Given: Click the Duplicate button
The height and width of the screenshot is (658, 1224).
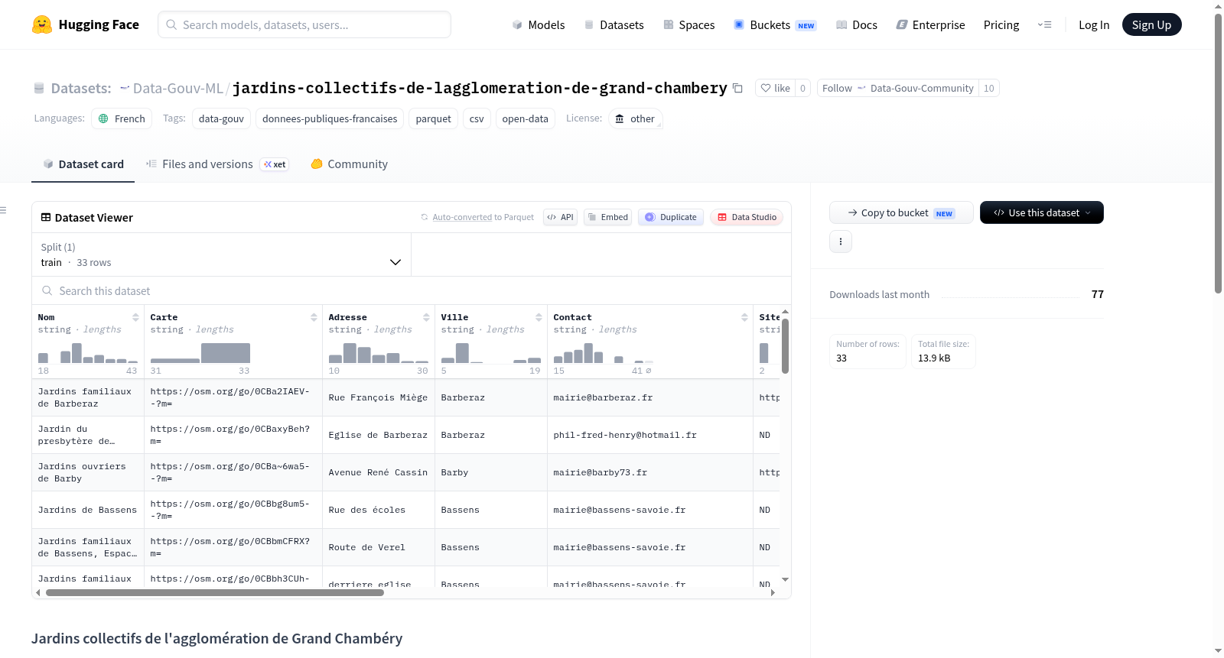Looking at the screenshot, I should click(x=671, y=217).
